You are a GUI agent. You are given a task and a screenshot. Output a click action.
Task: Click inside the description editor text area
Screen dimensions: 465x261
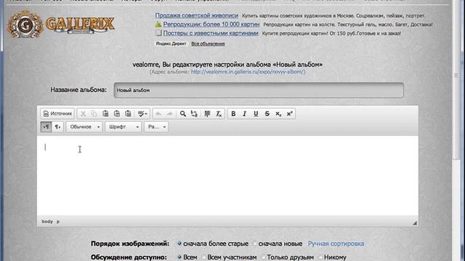(x=227, y=175)
